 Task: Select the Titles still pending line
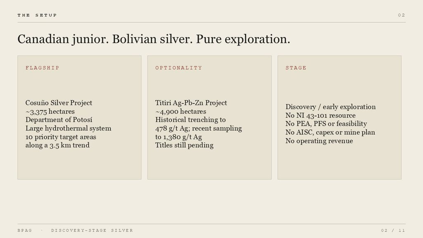[x=184, y=145]
